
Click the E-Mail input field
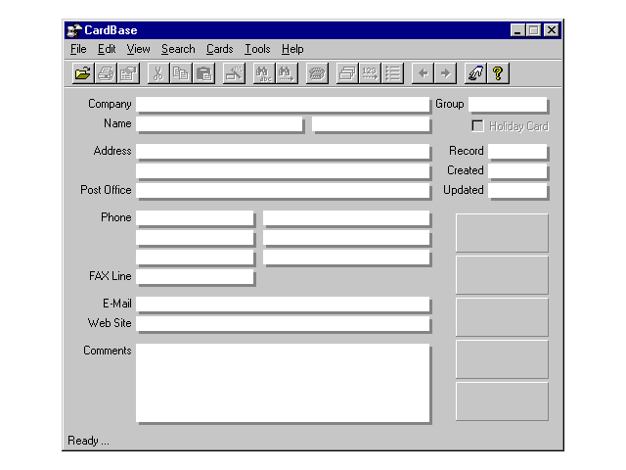(283, 305)
